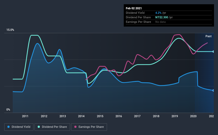Click the Past region label
This screenshot has height=135, width=218.
pyautogui.click(x=208, y=36)
